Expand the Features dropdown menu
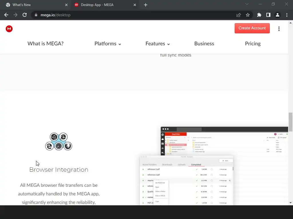Viewport: 293px width, 219px height. 158,44
